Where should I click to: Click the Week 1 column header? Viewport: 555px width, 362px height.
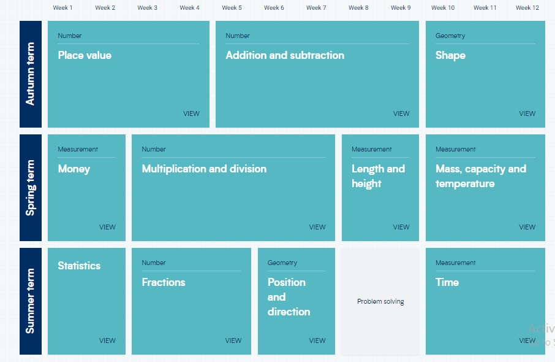62,8
